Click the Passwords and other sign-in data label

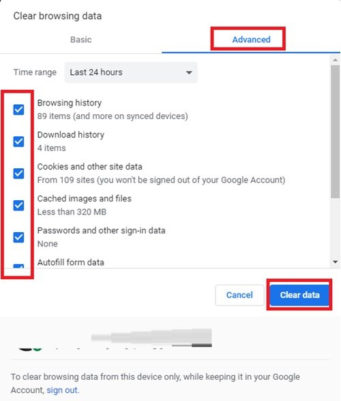point(101,230)
